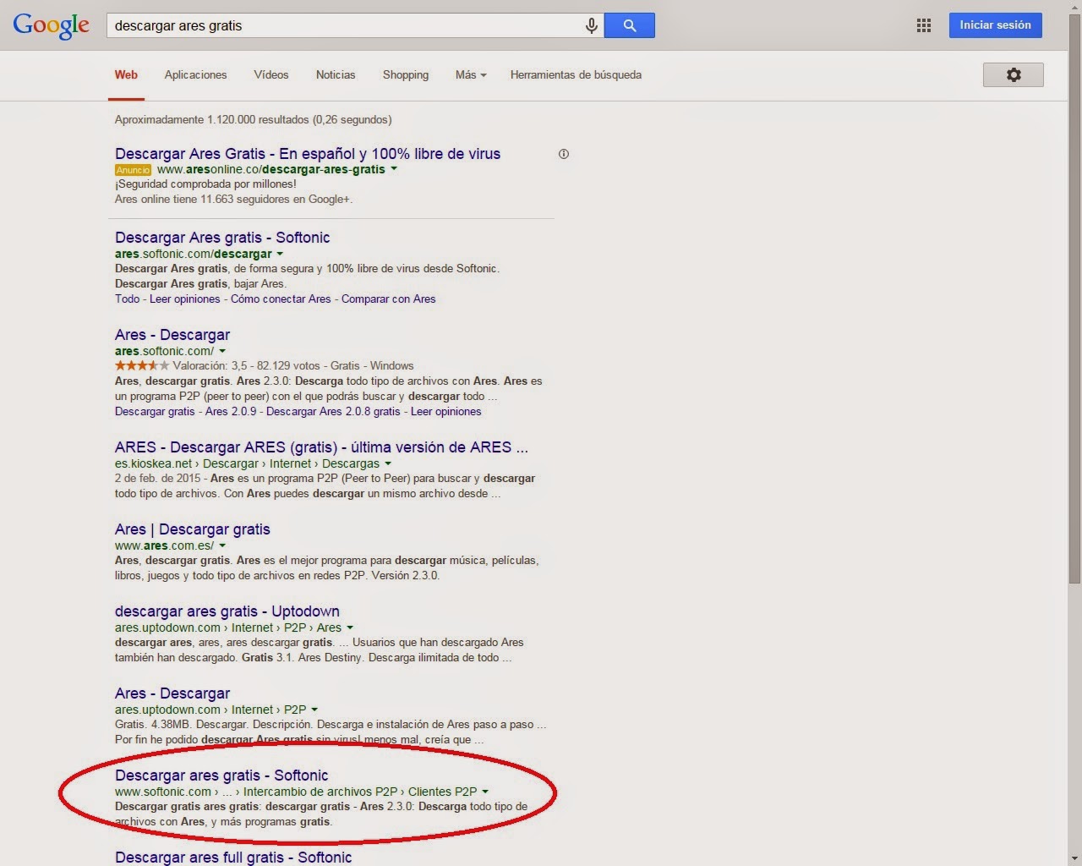Expand arrow next to ares.softonic.com/ URL

click(x=222, y=351)
